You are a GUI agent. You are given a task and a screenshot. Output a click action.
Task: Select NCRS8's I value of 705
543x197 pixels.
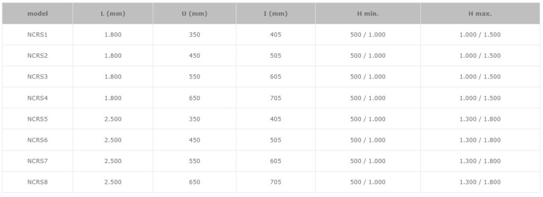click(x=276, y=182)
